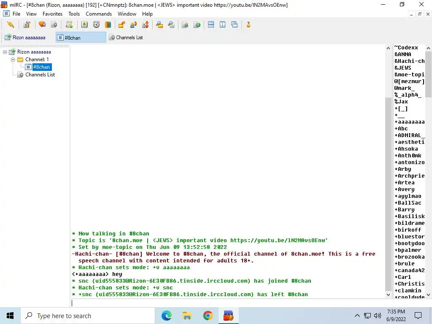This screenshot has height=324, width=432.
Task: Select %Jax in the nicklist
Action: (401, 102)
